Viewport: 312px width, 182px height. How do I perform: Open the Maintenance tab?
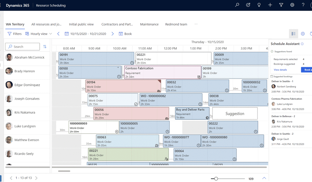point(149,24)
